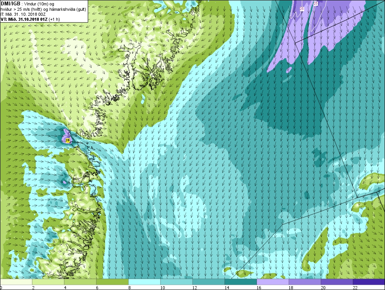Pick the 20–22 m/s purple legend swatch
385x290 pixels.
click(x=337, y=282)
